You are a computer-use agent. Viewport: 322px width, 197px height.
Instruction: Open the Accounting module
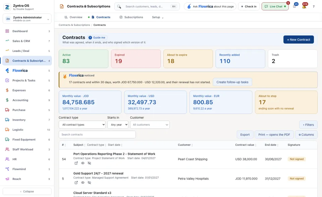(27, 100)
